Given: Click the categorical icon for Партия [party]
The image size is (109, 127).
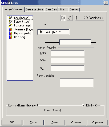Looking at the screenshot, I should 10,33.
